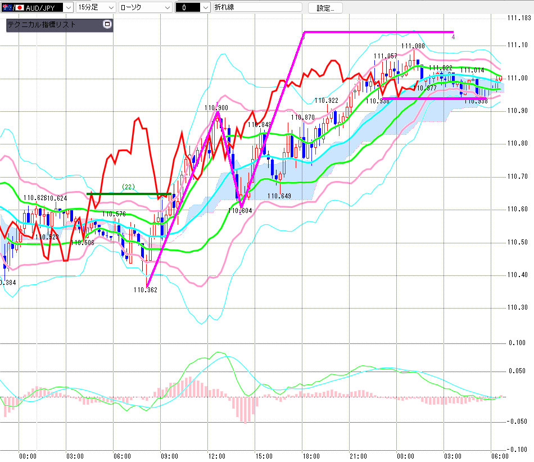Image resolution: width=534 pixels, height=462 pixels.
Task: Click the 12:00 label on the time axis
Action: [x=216, y=456]
